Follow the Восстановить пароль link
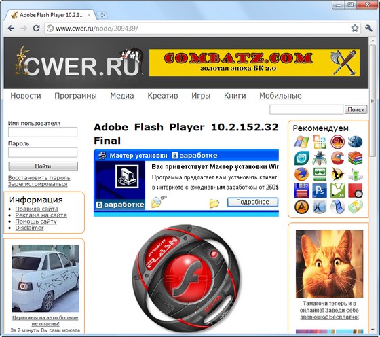 pyautogui.click(x=39, y=178)
